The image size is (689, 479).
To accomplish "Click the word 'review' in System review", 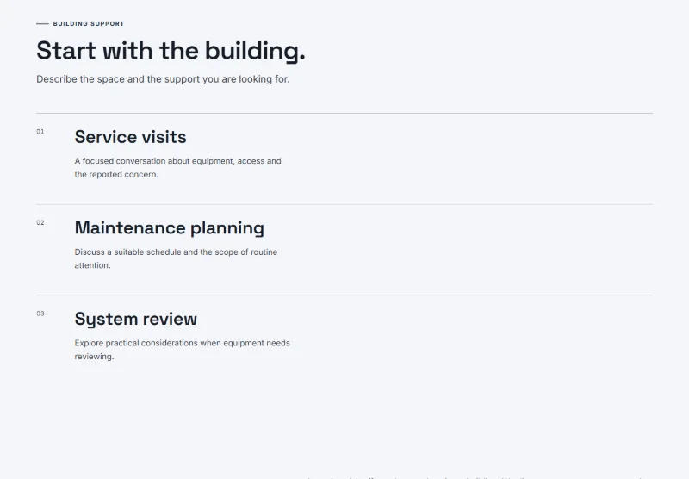I will tap(170, 319).
